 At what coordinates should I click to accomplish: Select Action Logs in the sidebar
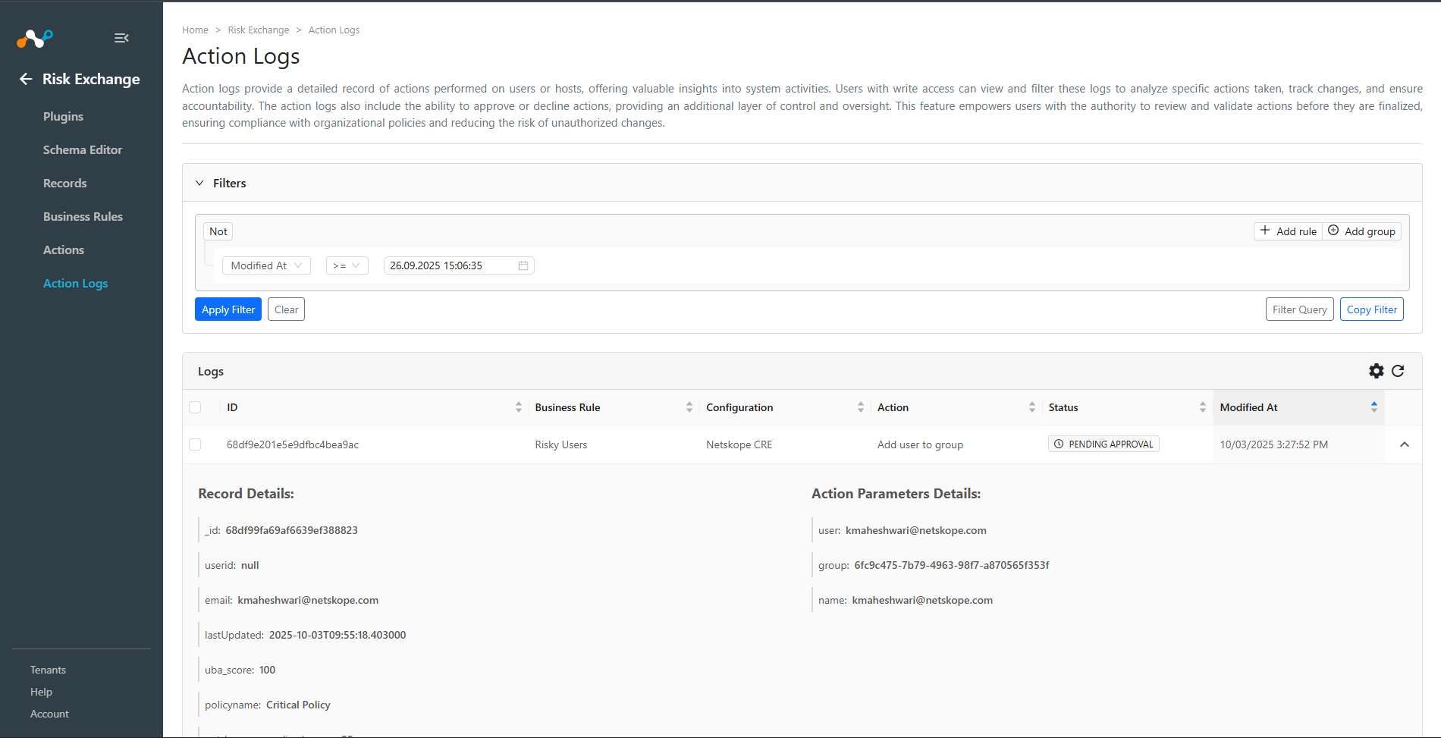pos(76,283)
